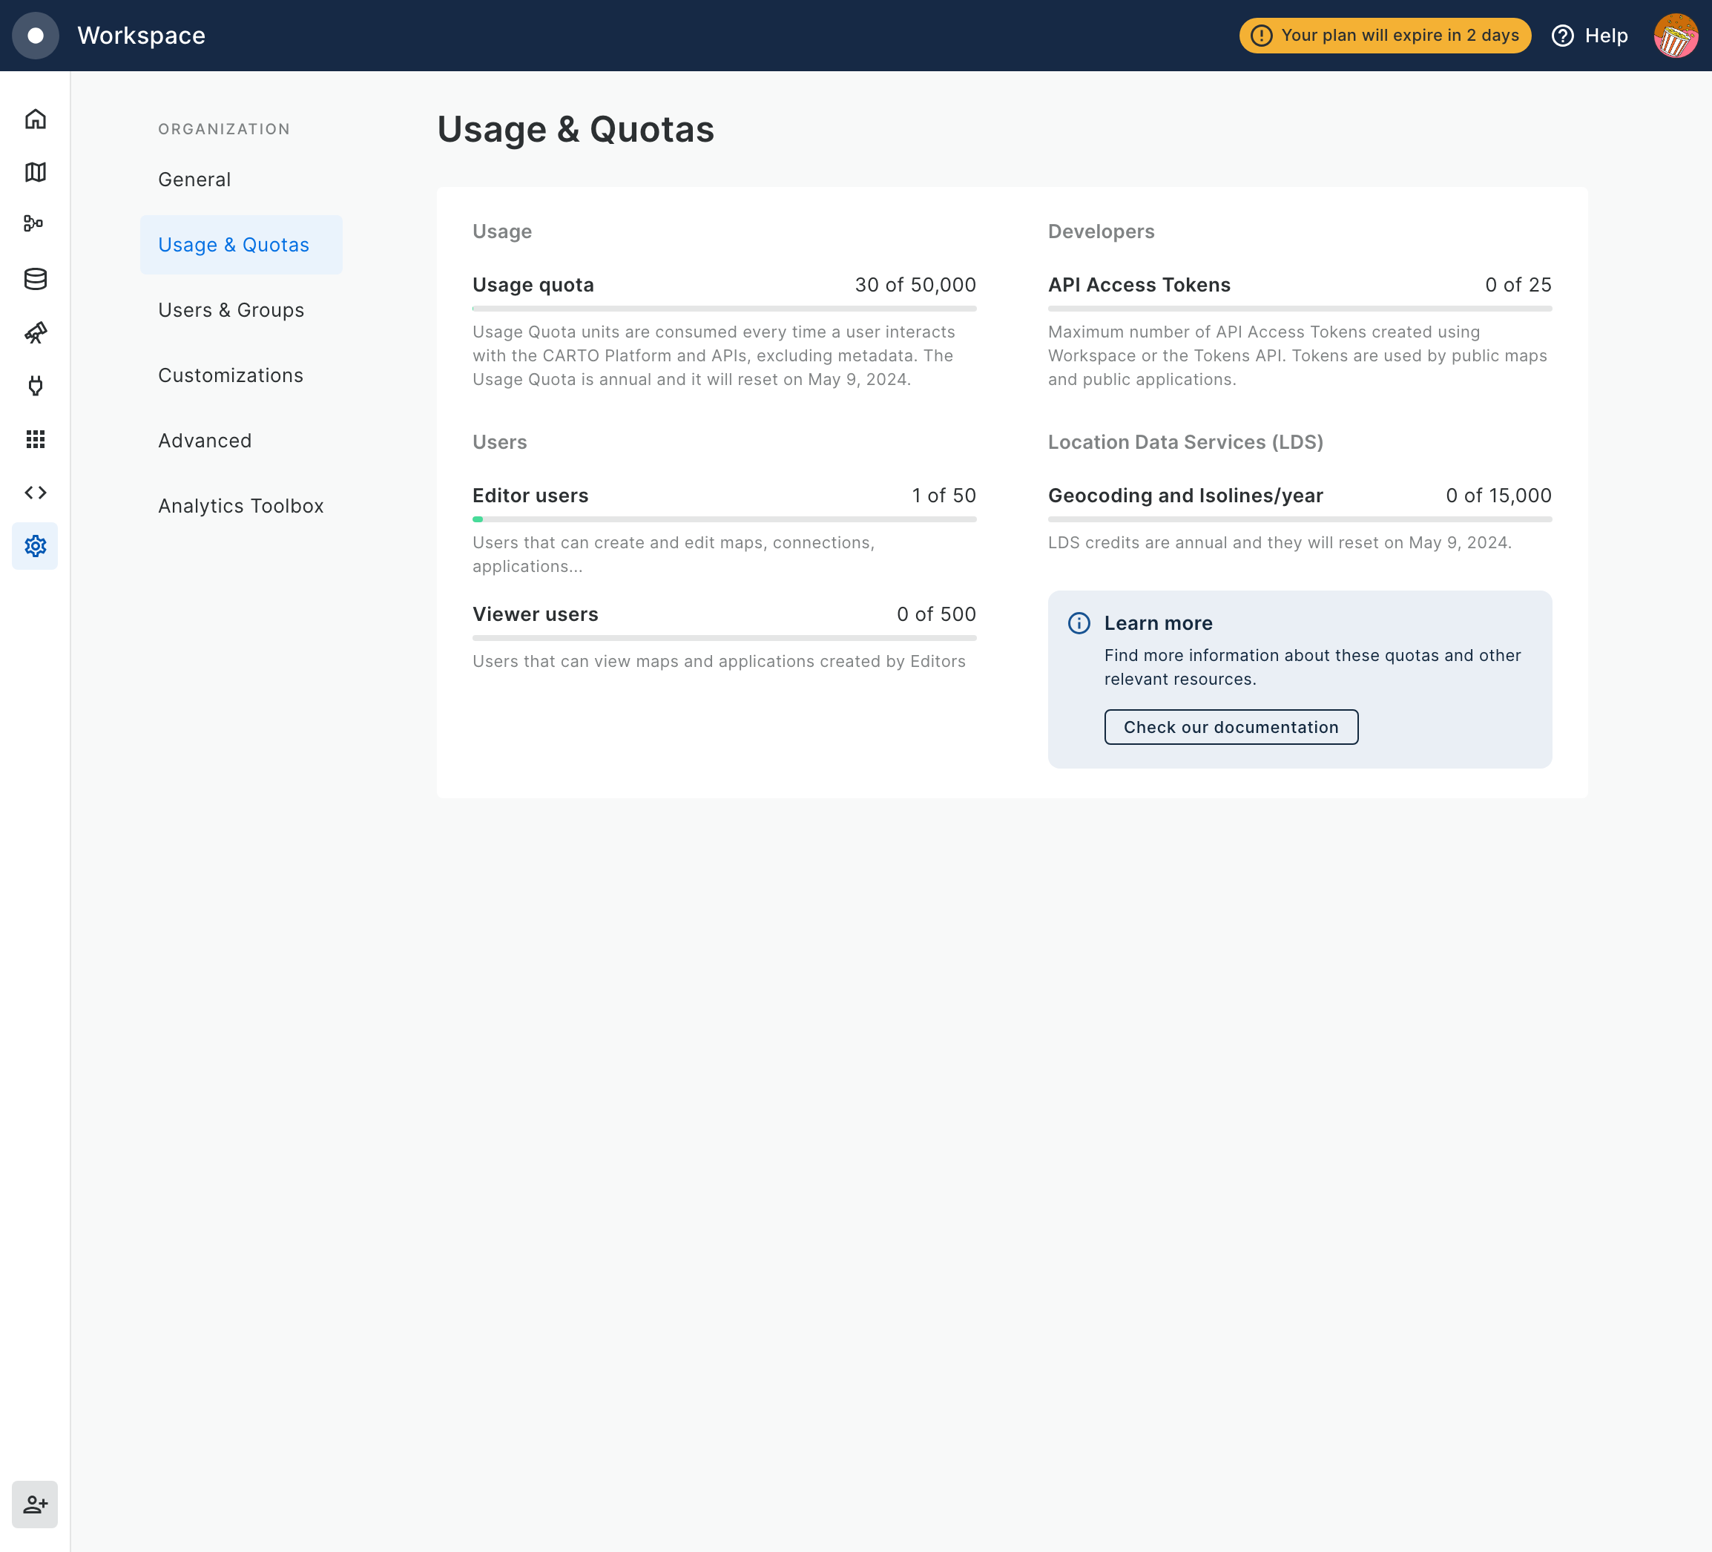1712x1552 pixels.
Task: Open Developers code brackets icon
Action: click(35, 493)
